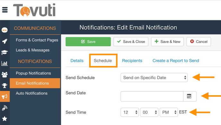Open the hamburger menu icon
This screenshot has width=221, height=125.
click(5, 10)
